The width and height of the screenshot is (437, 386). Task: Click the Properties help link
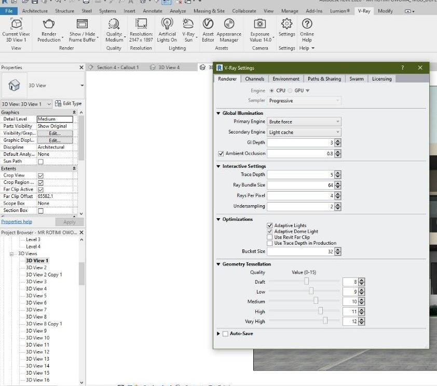[x=17, y=222]
